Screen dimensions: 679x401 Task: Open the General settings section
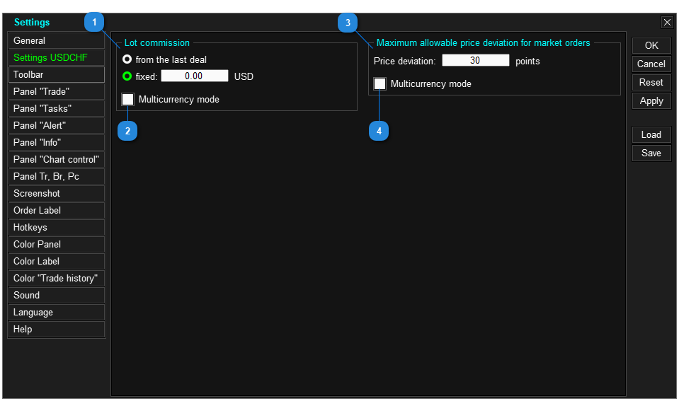[57, 40]
